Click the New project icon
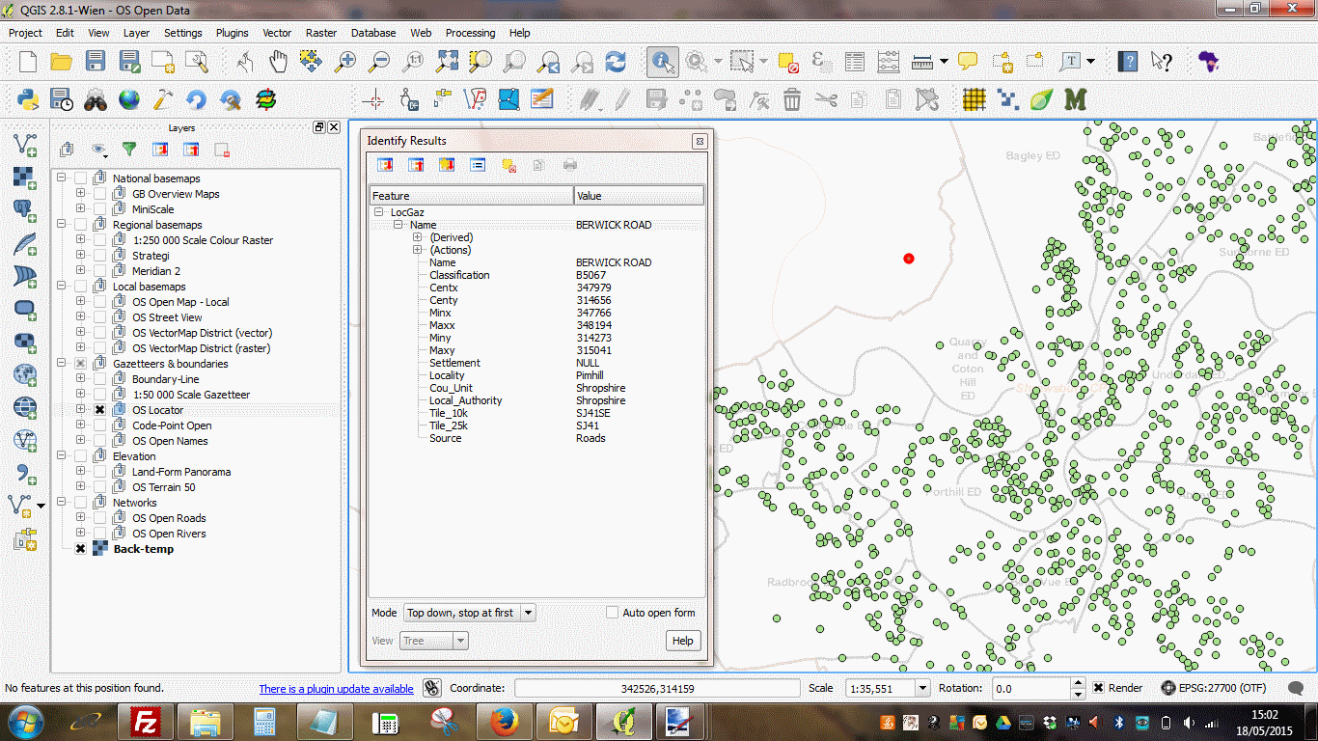 point(27,62)
